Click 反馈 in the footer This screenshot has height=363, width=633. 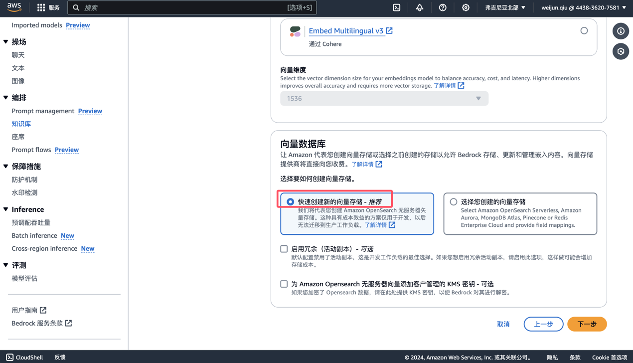(x=60, y=357)
